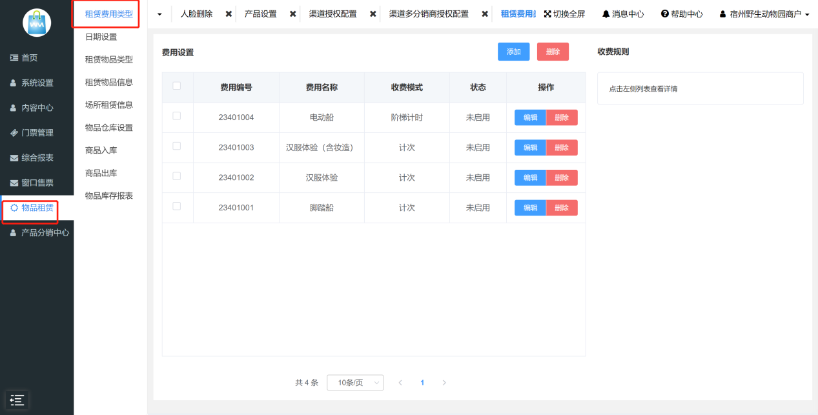Open the tab list dropdown arrow
Viewport: 818px width, 415px height.
point(159,14)
